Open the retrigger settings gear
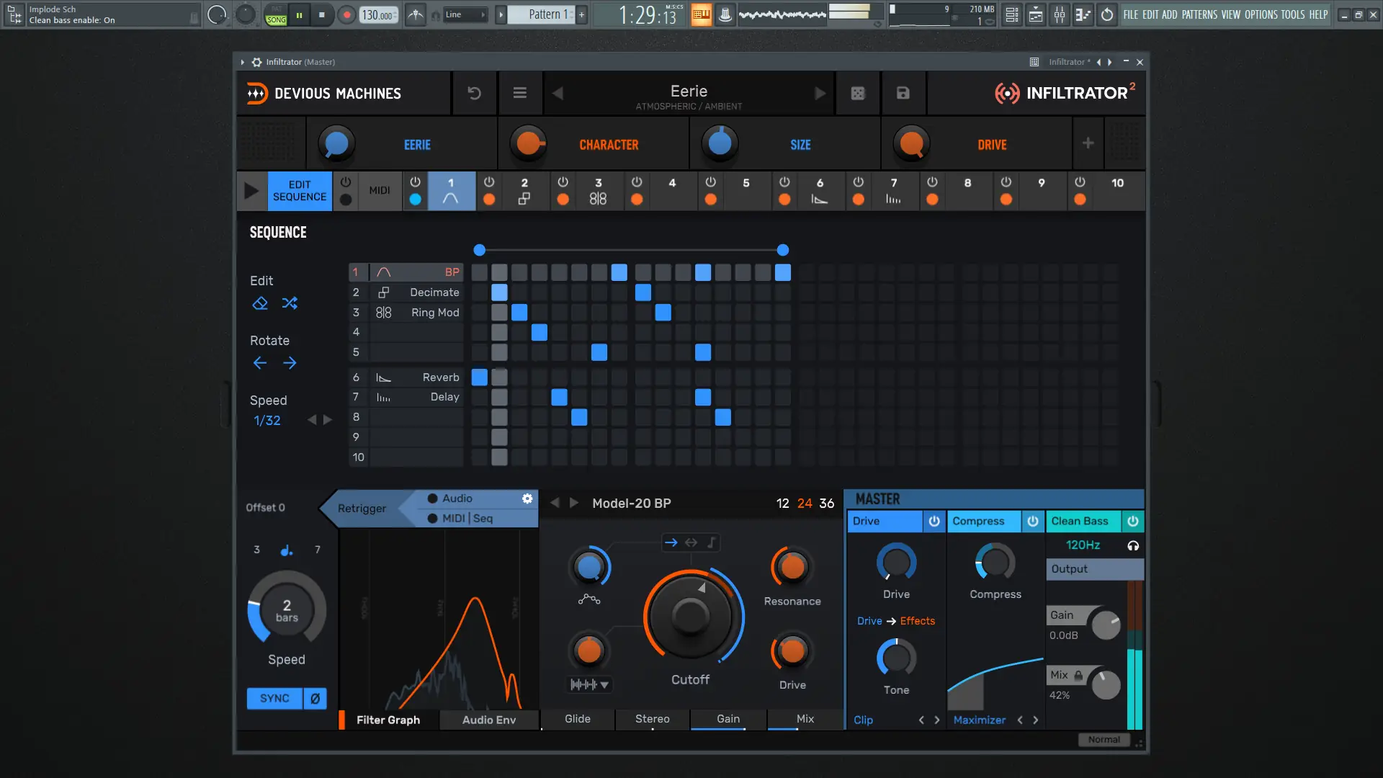This screenshot has width=1383, height=778. pos(527,498)
